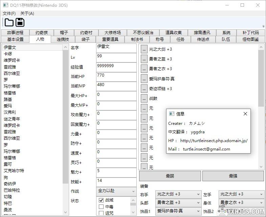Open the 作战 tactics dropdown
The width and height of the screenshot is (266, 217).
[116, 191]
